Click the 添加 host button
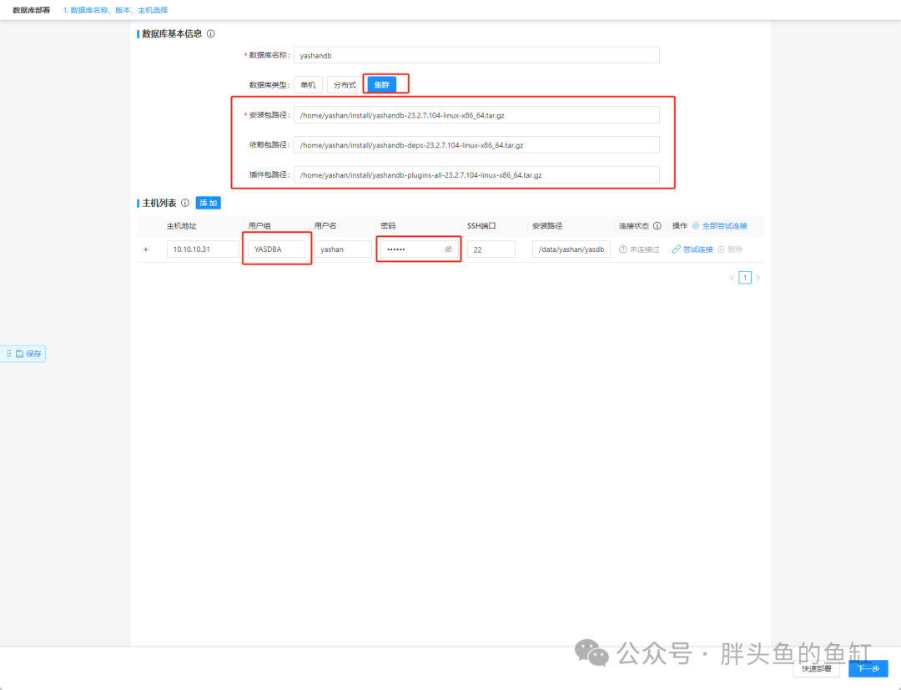Image resolution: width=901 pixels, height=690 pixels. 208,203
